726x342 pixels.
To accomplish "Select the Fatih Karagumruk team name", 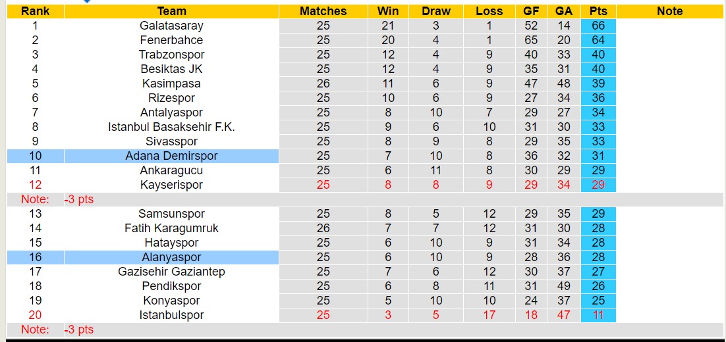I will pyautogui.click(x=171, y=228).
